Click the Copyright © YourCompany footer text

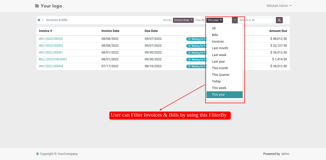point(58,154)
